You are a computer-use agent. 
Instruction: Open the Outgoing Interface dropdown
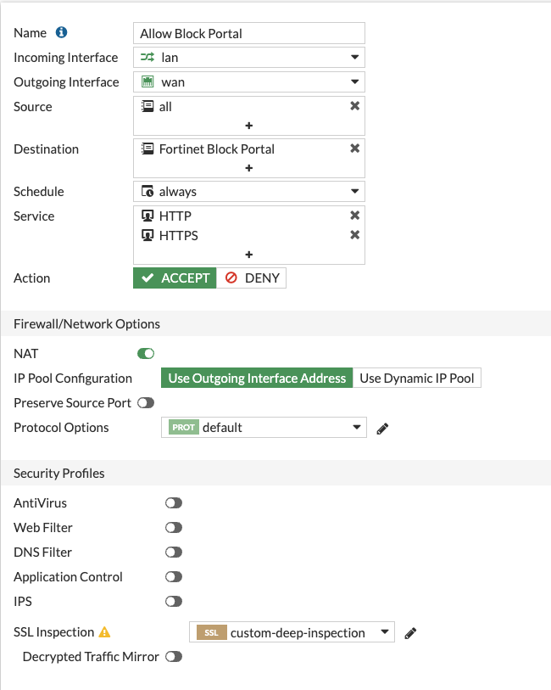click(249, 82)
